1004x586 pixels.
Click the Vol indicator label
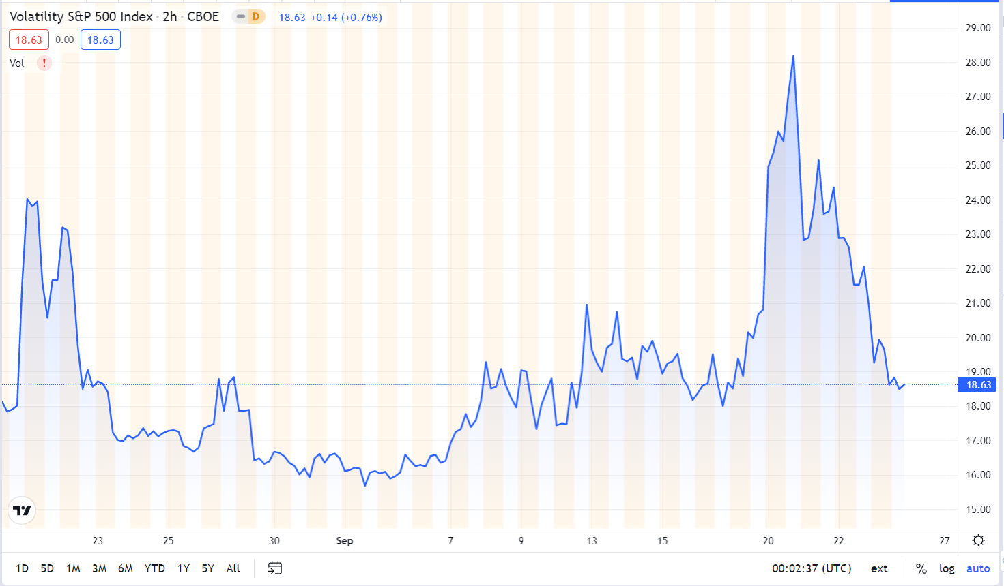pyautogui.click(x=17, y=63)
